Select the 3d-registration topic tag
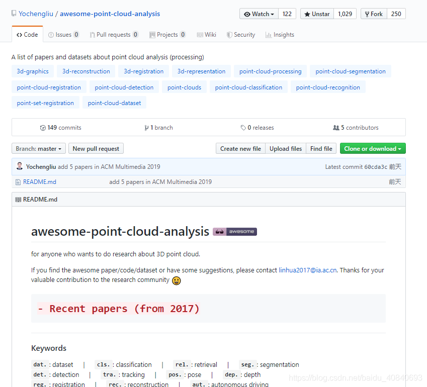Screen dimensions: 427x387 [x=144, y=71]
